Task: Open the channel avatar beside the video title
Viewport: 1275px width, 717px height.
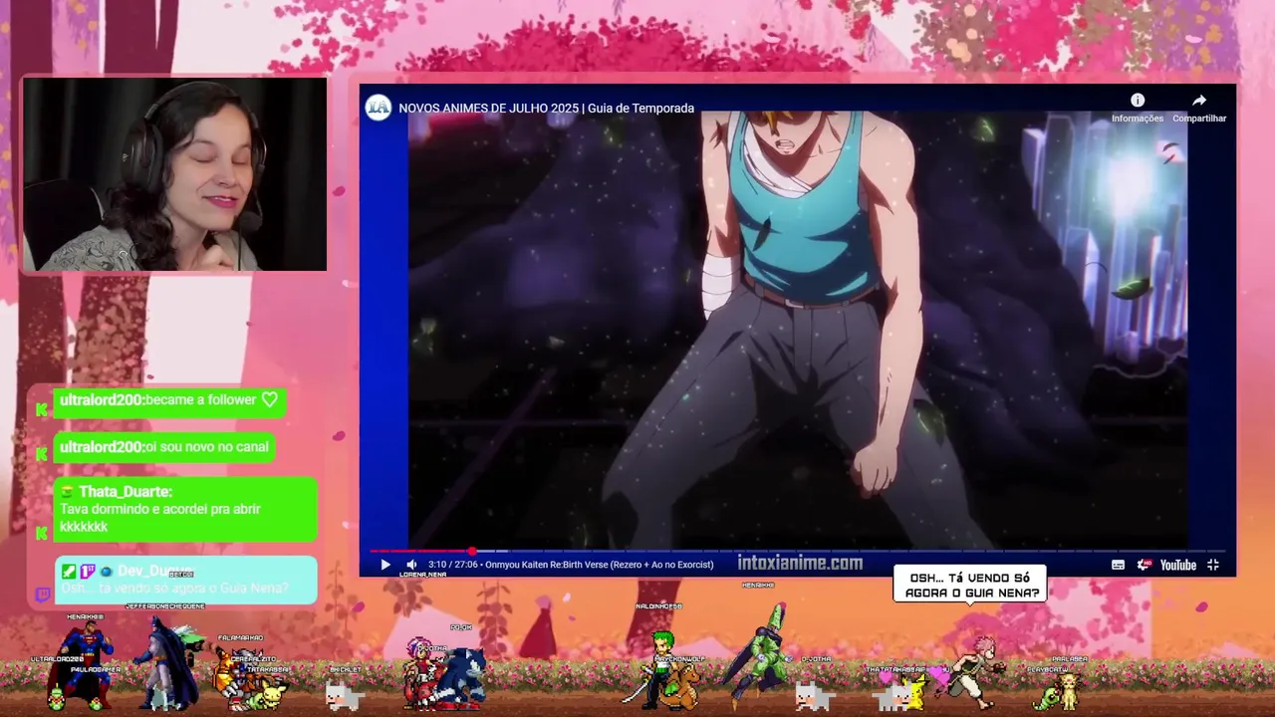Action: pos(379,108)
